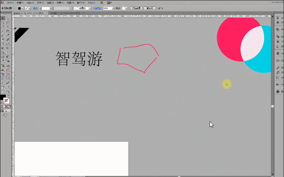Click the 描边 stroke link
The height and width of the screenshot is (177, 284).
coord(35,8)
